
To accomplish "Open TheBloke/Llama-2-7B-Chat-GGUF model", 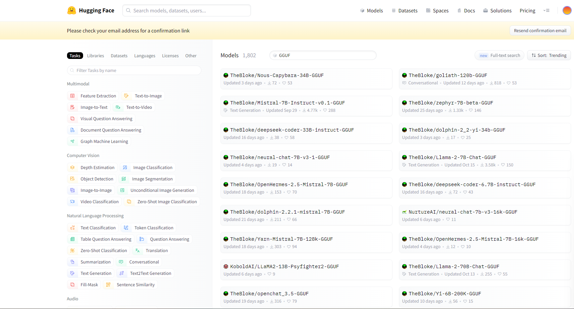I will coord(485,161).
